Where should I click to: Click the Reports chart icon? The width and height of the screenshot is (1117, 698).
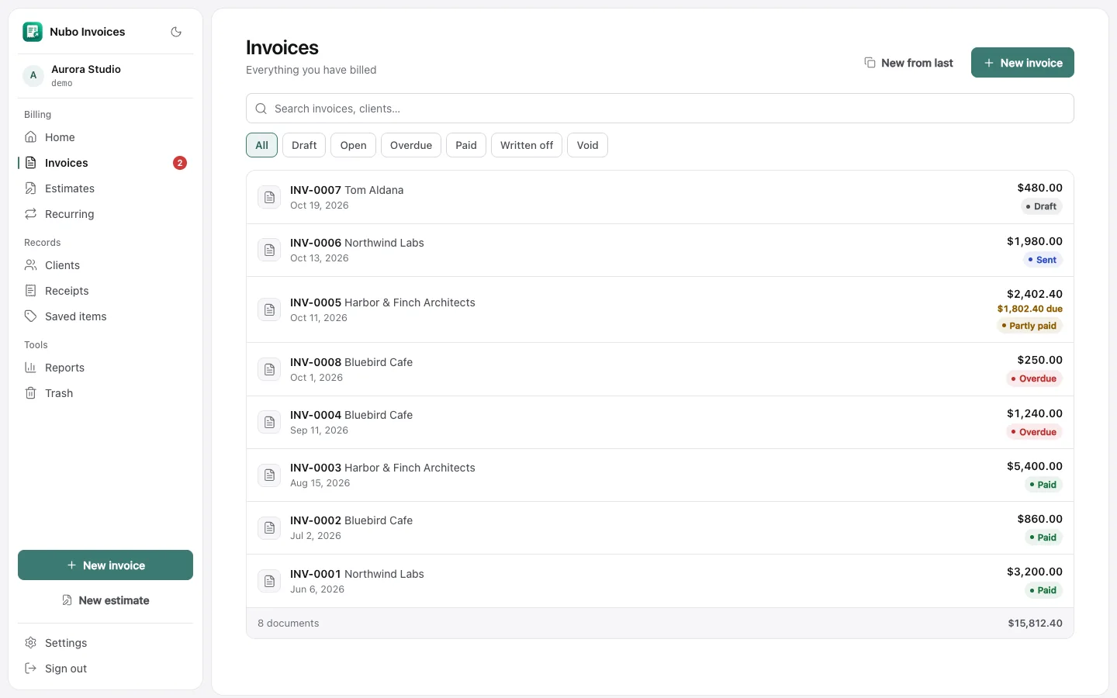coord(31,368)
